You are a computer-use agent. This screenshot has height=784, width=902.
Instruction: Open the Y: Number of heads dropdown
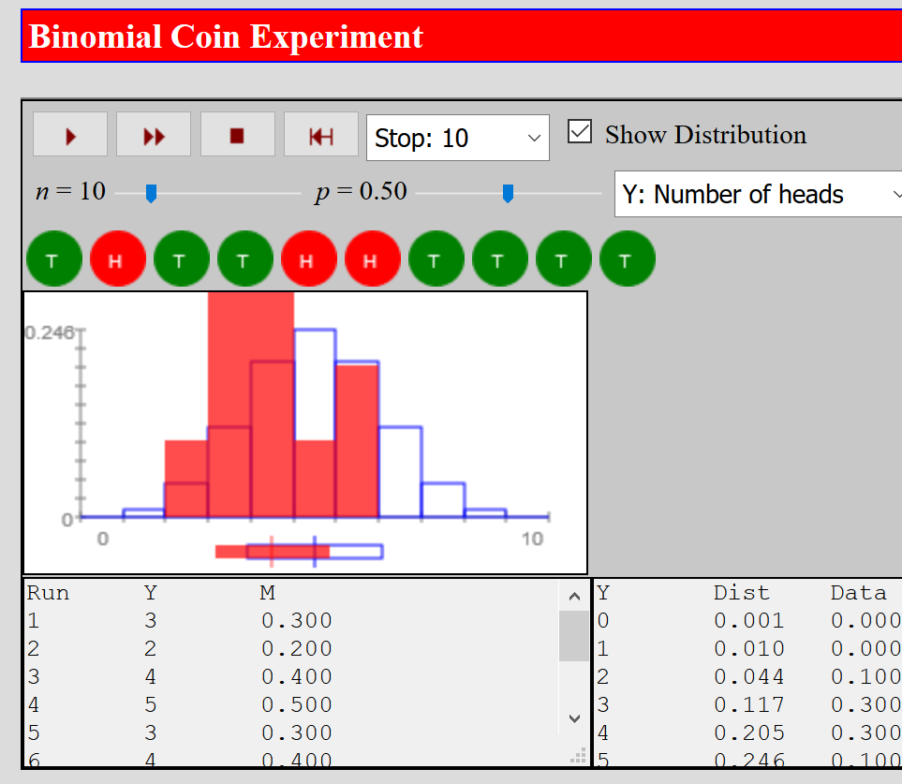[758, 195]
